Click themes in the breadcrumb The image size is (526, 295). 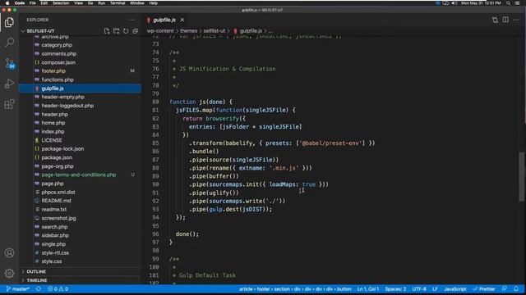pos(188,31)
